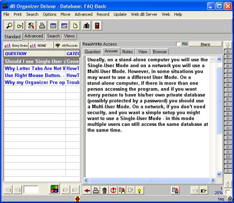Click the record form view icon
Screen dimensions: 234x203
coord(64,26)
